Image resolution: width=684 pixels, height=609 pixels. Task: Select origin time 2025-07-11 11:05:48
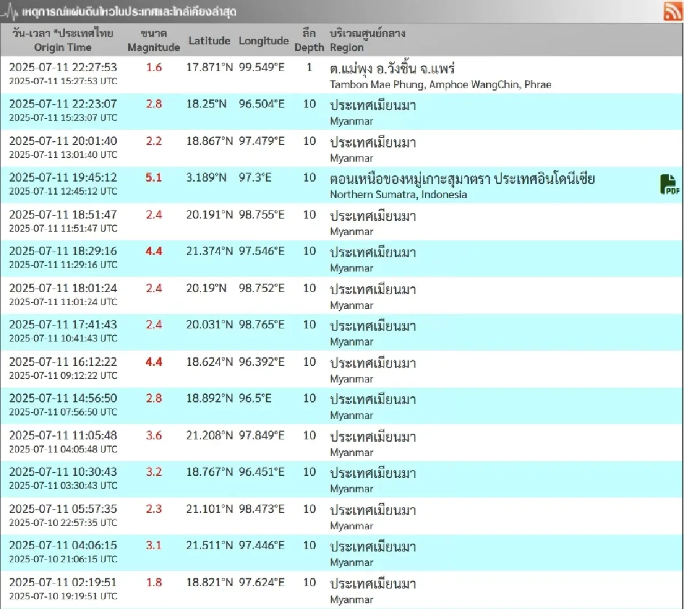[63, 435]
